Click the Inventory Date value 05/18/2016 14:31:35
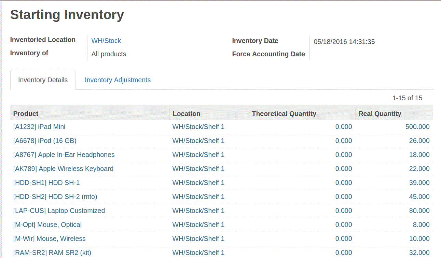Image resolution: width=441 pixels, height=258 pixels. click(344, 42)
